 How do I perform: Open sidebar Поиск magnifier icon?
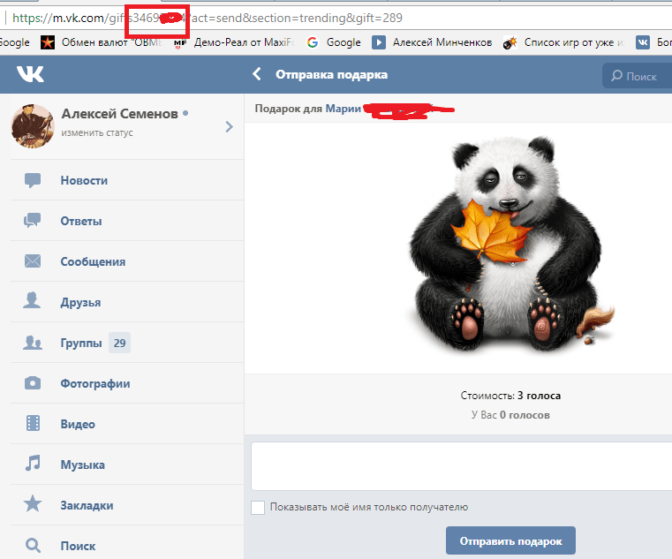pos(33,545)
